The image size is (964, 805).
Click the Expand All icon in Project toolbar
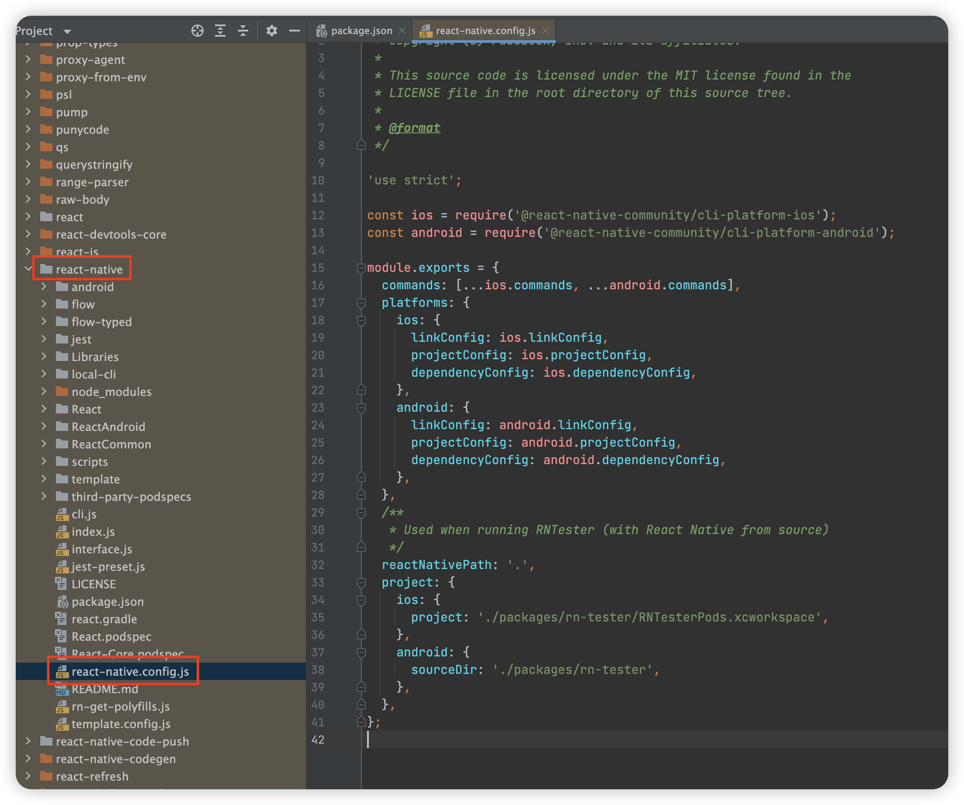point(220,31)
